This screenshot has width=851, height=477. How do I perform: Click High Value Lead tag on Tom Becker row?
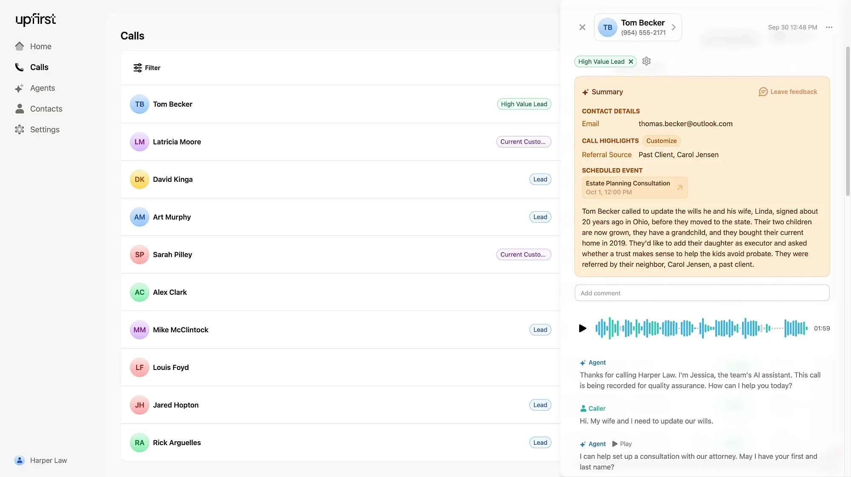[524, 104]
